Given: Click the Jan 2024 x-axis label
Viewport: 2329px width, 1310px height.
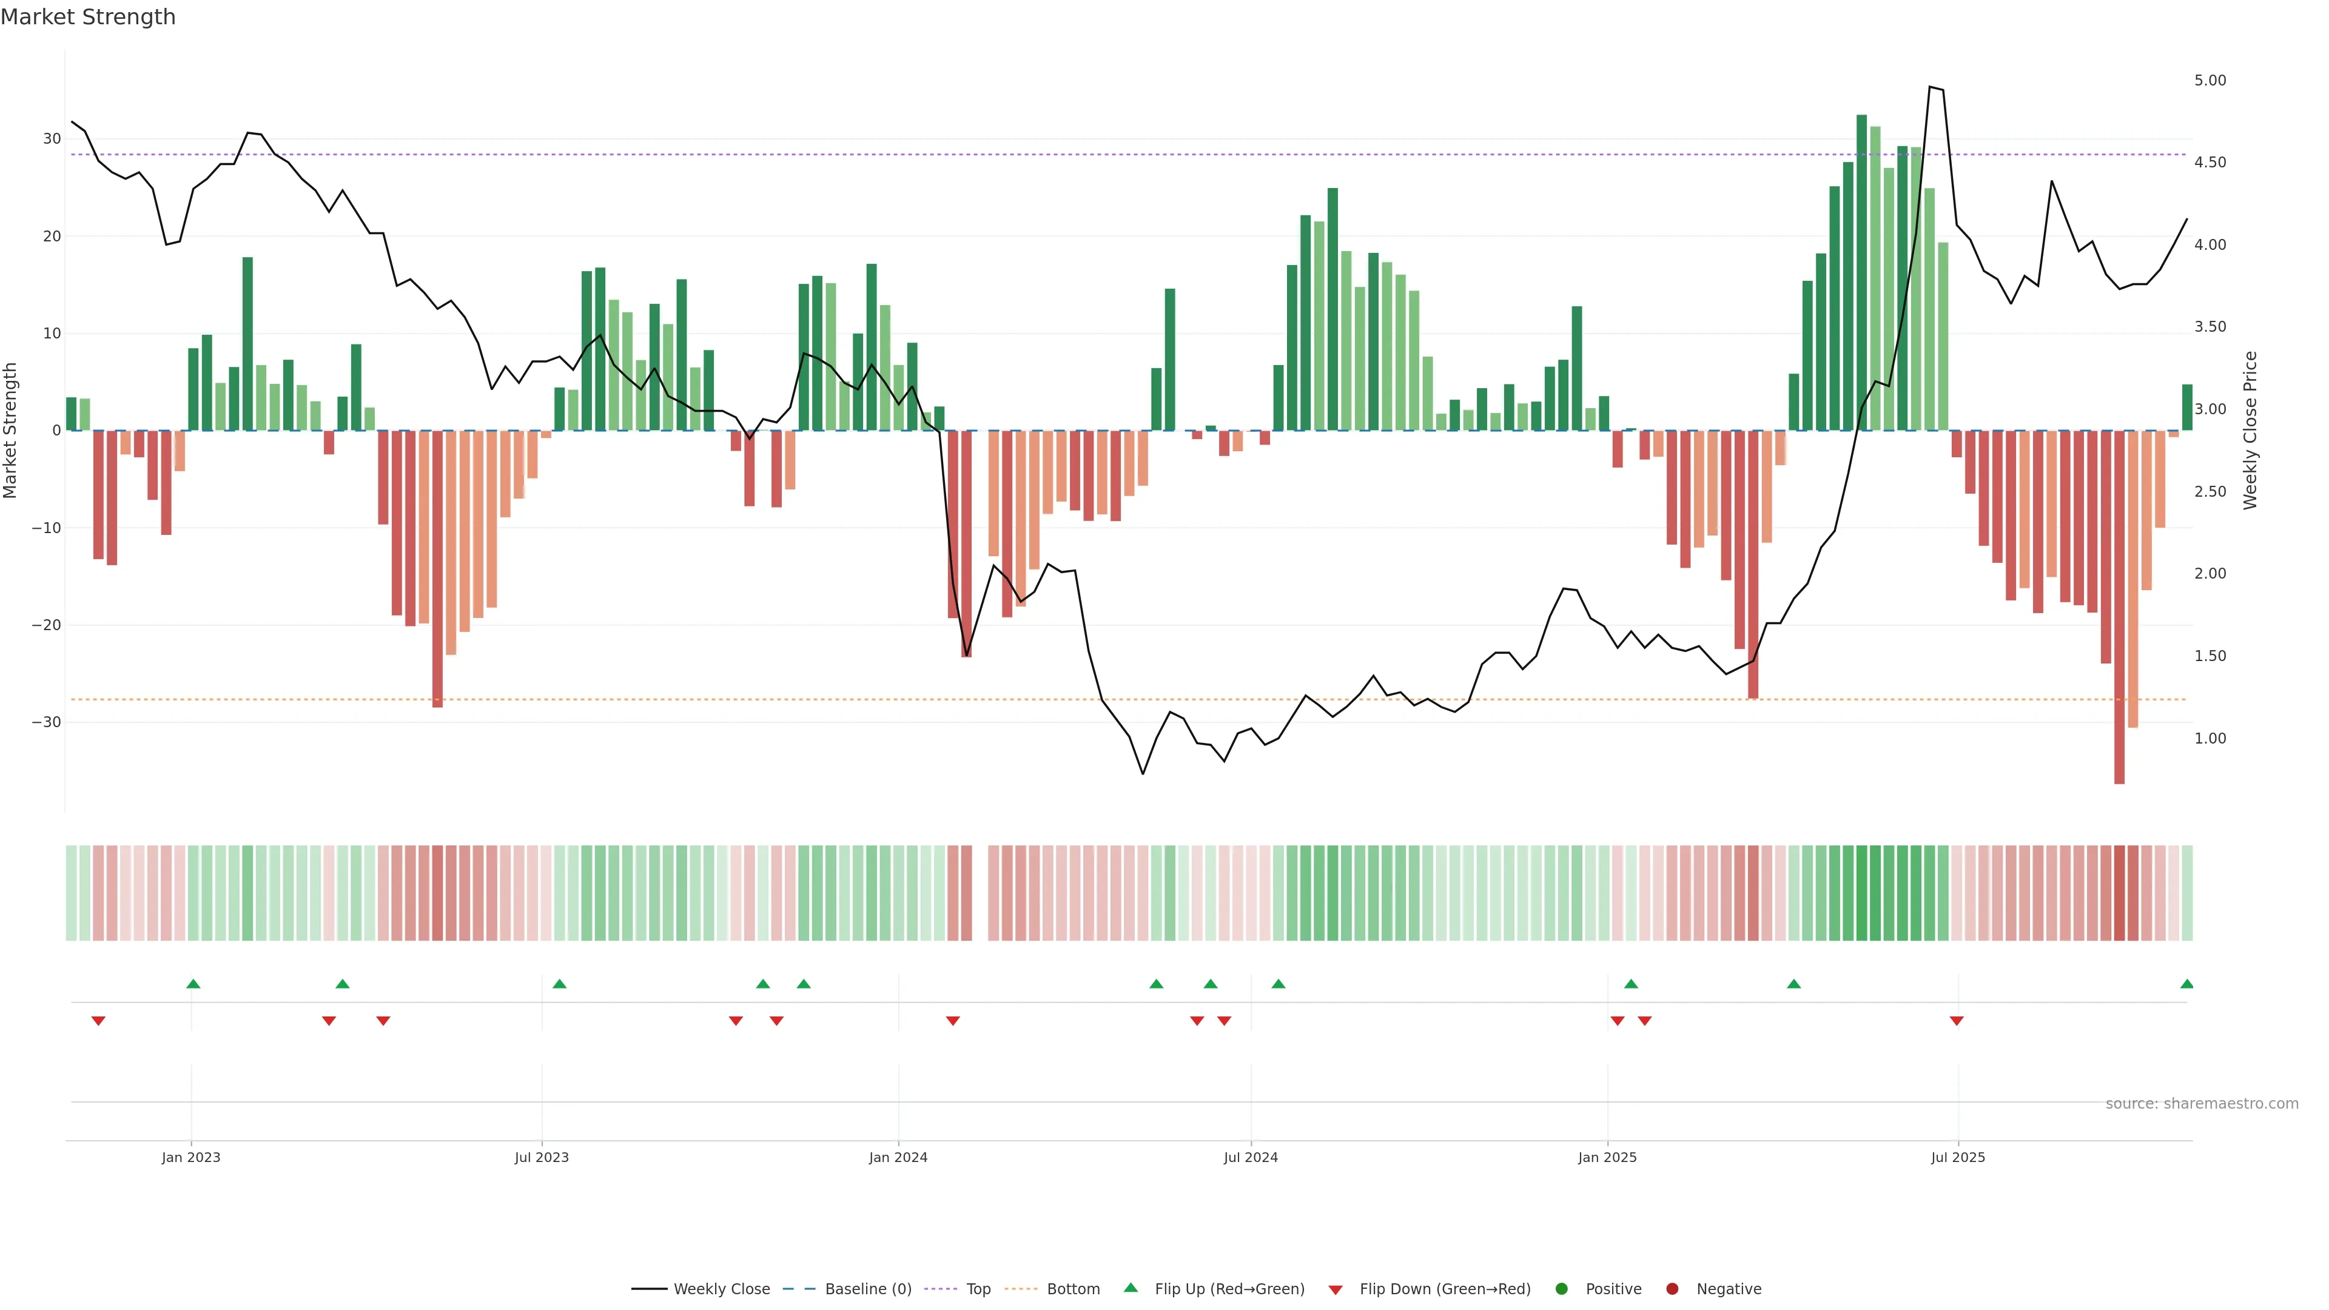Looking at the screenshot, I should 898,1157.
